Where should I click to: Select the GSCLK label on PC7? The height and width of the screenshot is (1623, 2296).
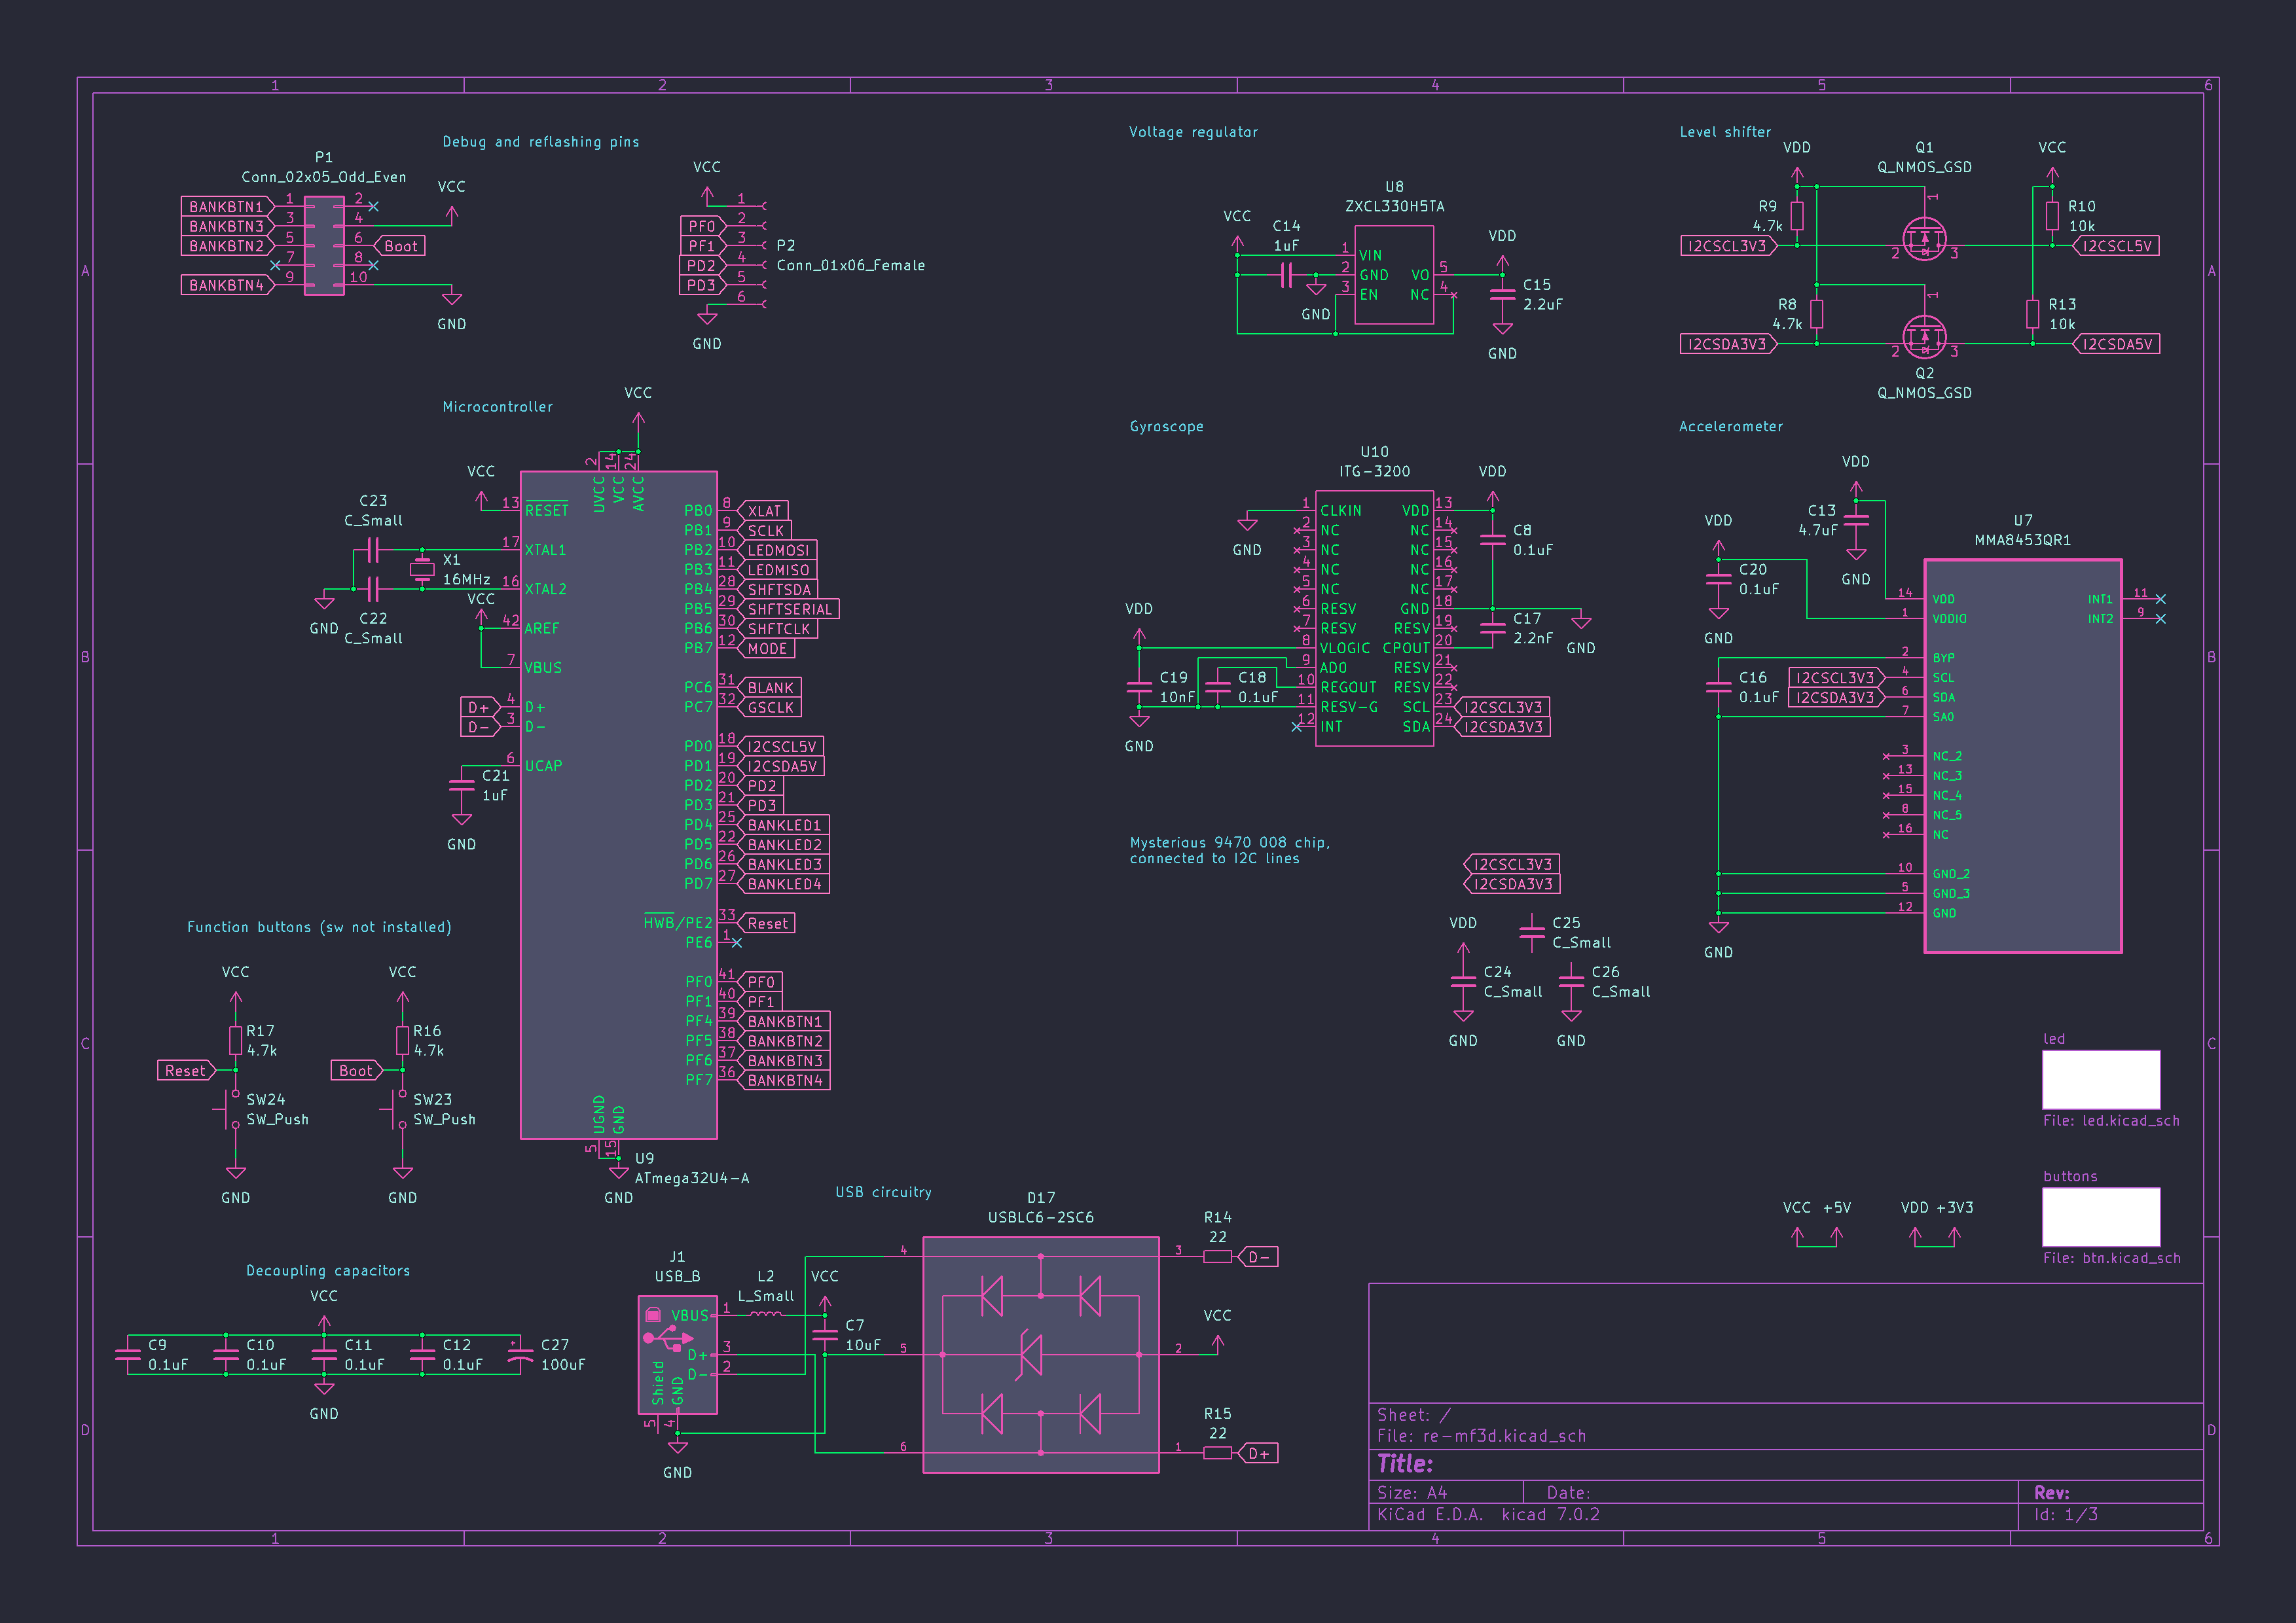point(769,707)
